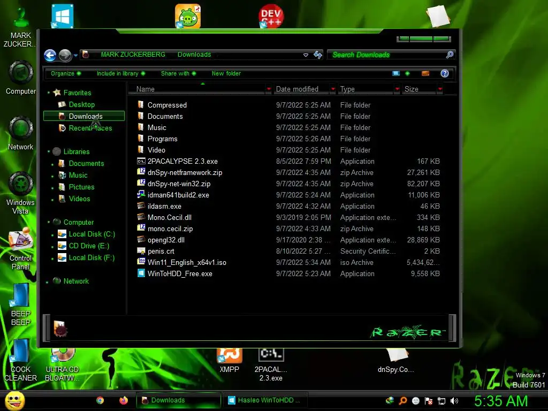The image size is (548, 411).
Task: Click the Back navigation arrow
Action: click(x=50, y=55)
